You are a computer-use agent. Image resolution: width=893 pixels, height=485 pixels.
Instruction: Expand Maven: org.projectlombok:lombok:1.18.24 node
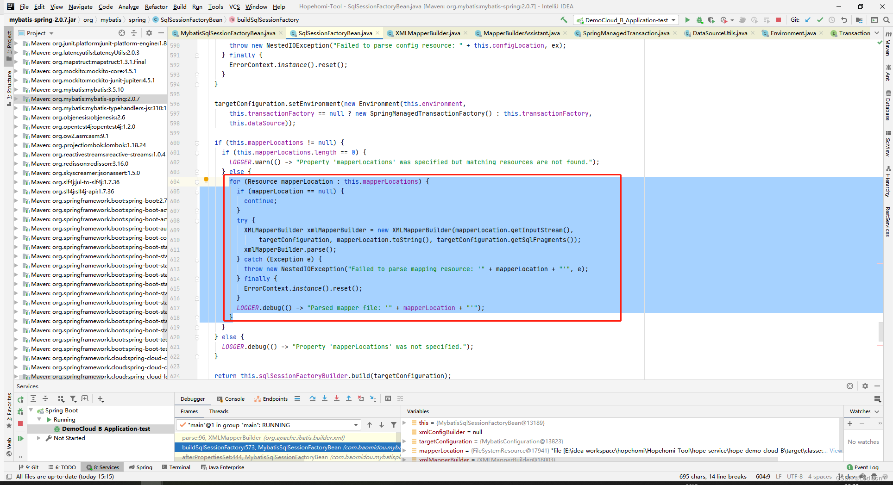point(17,145)
